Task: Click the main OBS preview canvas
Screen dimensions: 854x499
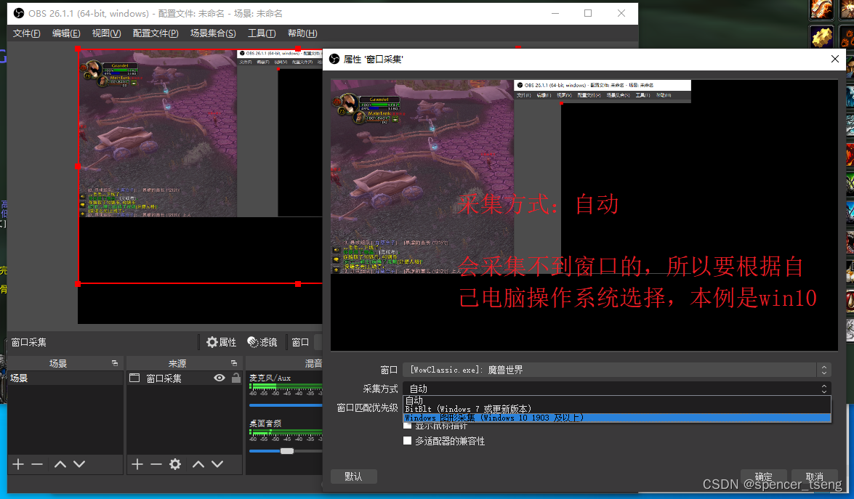Action: pyautogui.click(x=200, y=186)
